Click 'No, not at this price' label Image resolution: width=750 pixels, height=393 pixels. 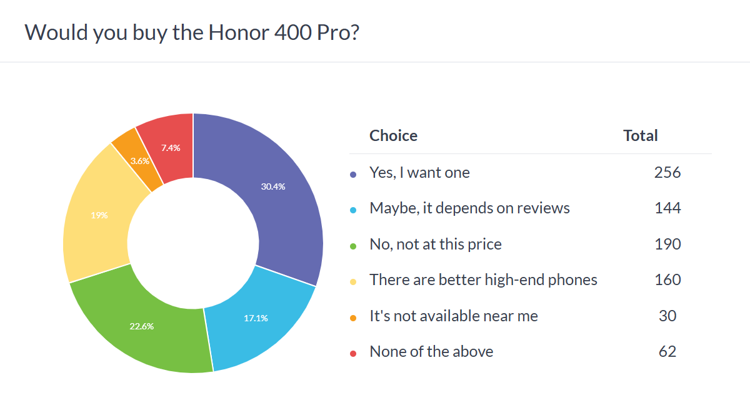436,245
